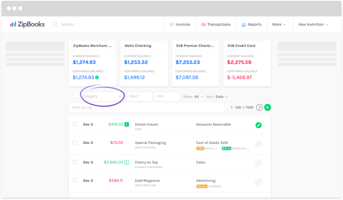Open the Alex Hamilton account menu
This screenshot has width=343, height=200.
click(x=313, y=24)
